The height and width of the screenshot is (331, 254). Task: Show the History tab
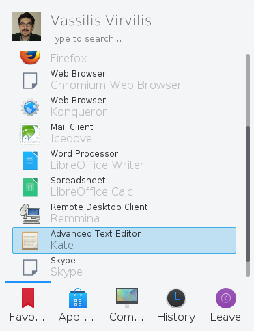click(176, 305)
